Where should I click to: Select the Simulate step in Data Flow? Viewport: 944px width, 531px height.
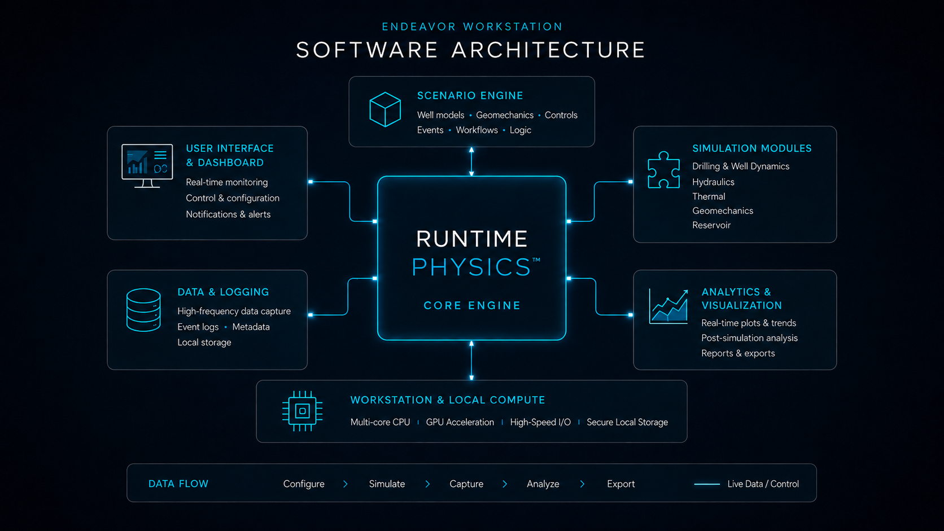coord(387,484)
